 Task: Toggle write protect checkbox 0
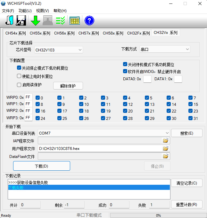tap(37, 97)
